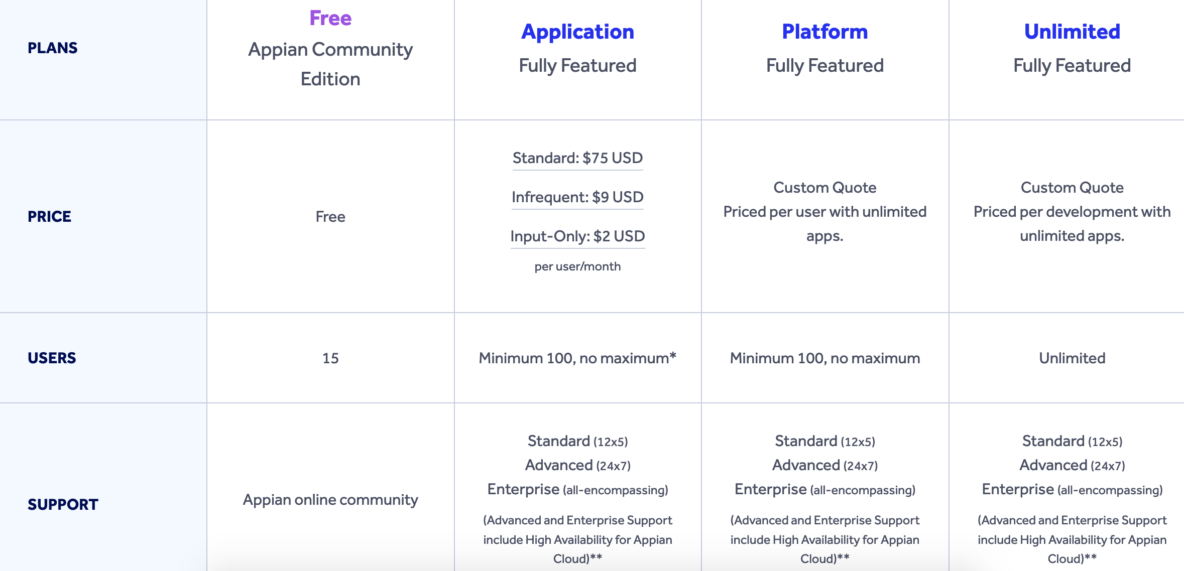The height and width of the screenshot is (571, 1184).
Task: Click the purple Free plan heading
Action: [330, 19]
